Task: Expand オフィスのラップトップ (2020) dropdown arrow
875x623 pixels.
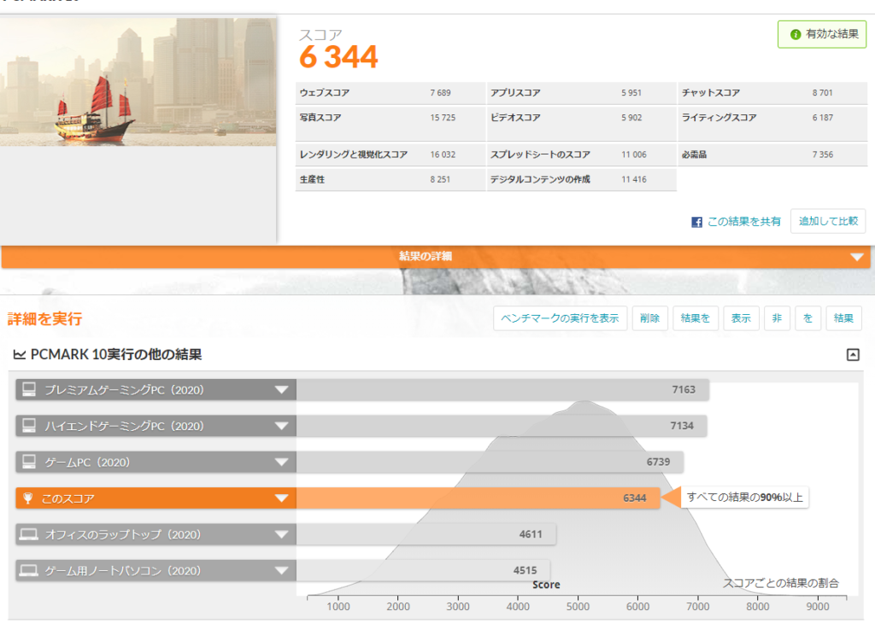Action: (281, 534)
